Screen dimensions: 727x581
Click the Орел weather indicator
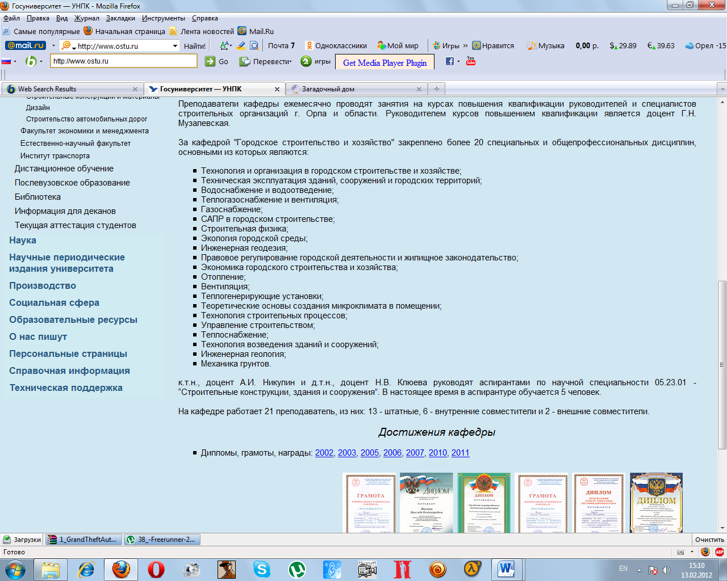pyautogui.click(x=705, y=45)
